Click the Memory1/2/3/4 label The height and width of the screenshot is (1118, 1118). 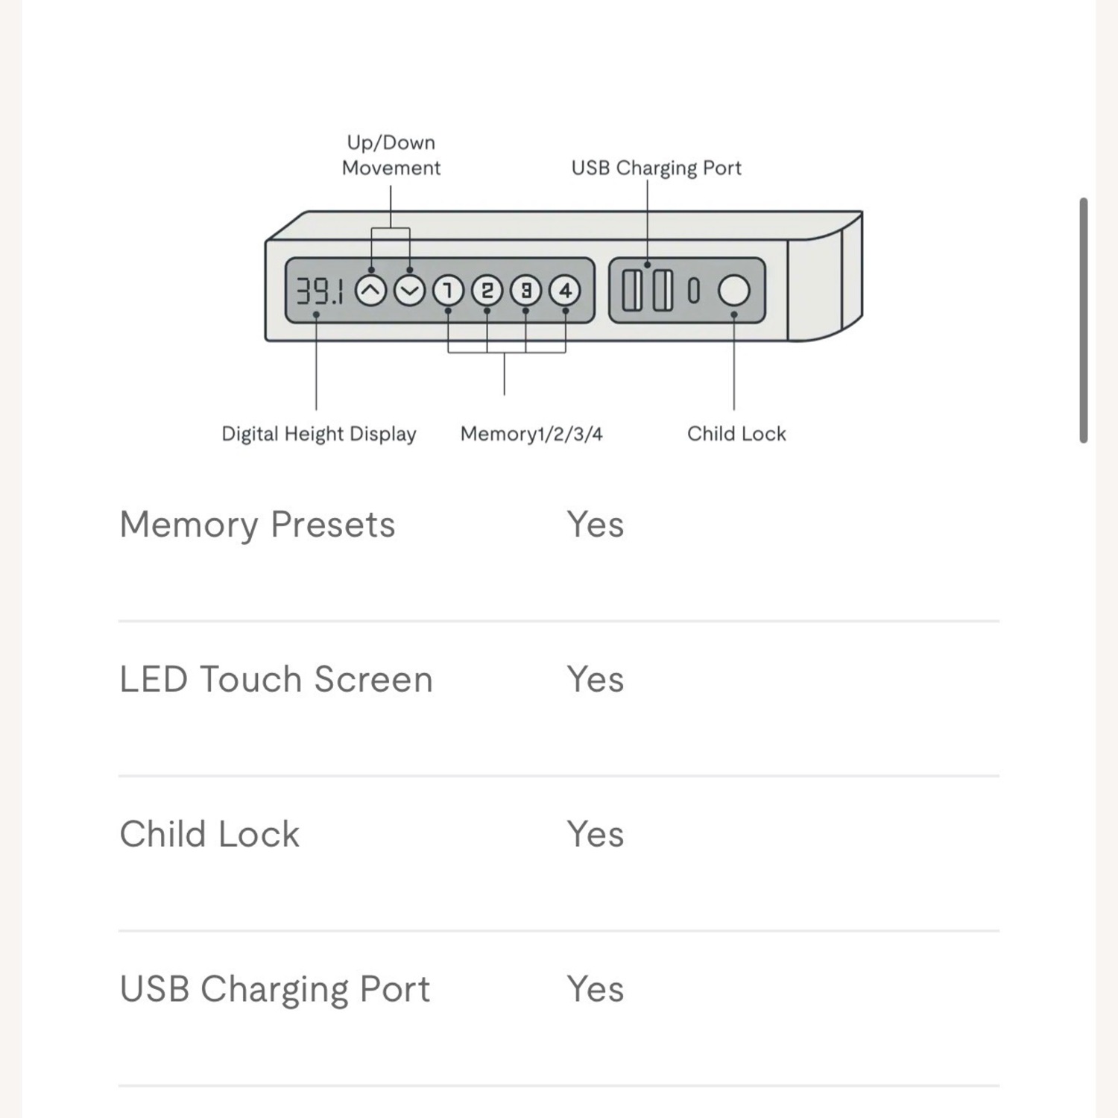pyautogui.click(x=531, y=434)
